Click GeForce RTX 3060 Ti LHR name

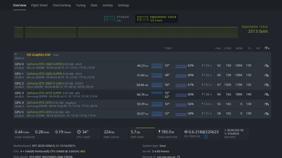tap(44, 83)
